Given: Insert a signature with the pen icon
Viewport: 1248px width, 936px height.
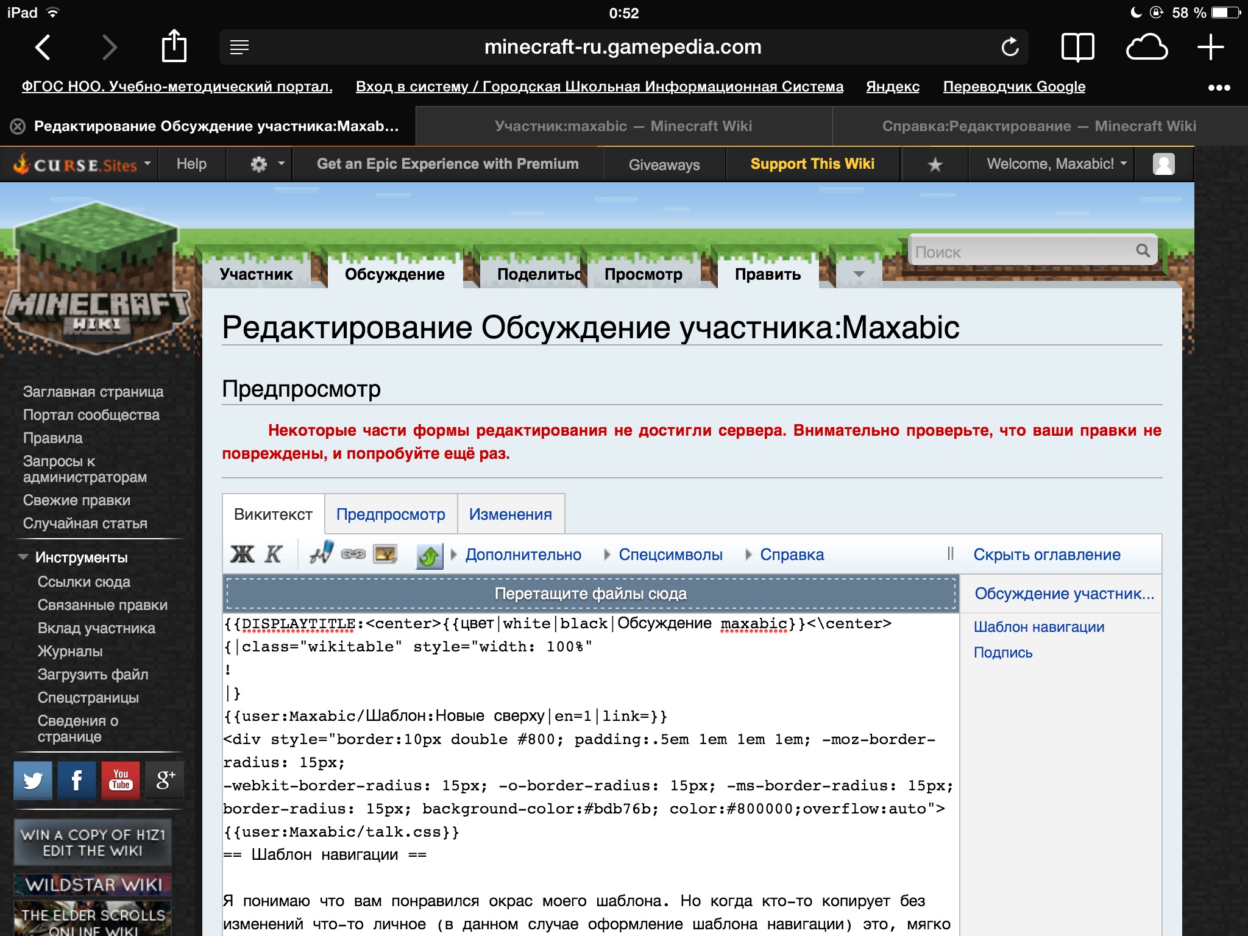Looking at the screenshot, I should [321, 553].
